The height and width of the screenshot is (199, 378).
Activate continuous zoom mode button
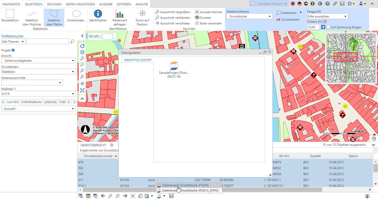pos(82,84)
